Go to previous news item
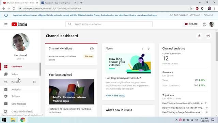This screenshot has width=218, height=123. tap(142, 49)
